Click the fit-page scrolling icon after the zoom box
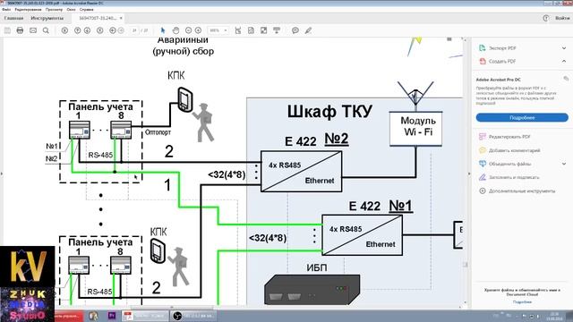Screen dimensions: 573x322 pos(238,30)
